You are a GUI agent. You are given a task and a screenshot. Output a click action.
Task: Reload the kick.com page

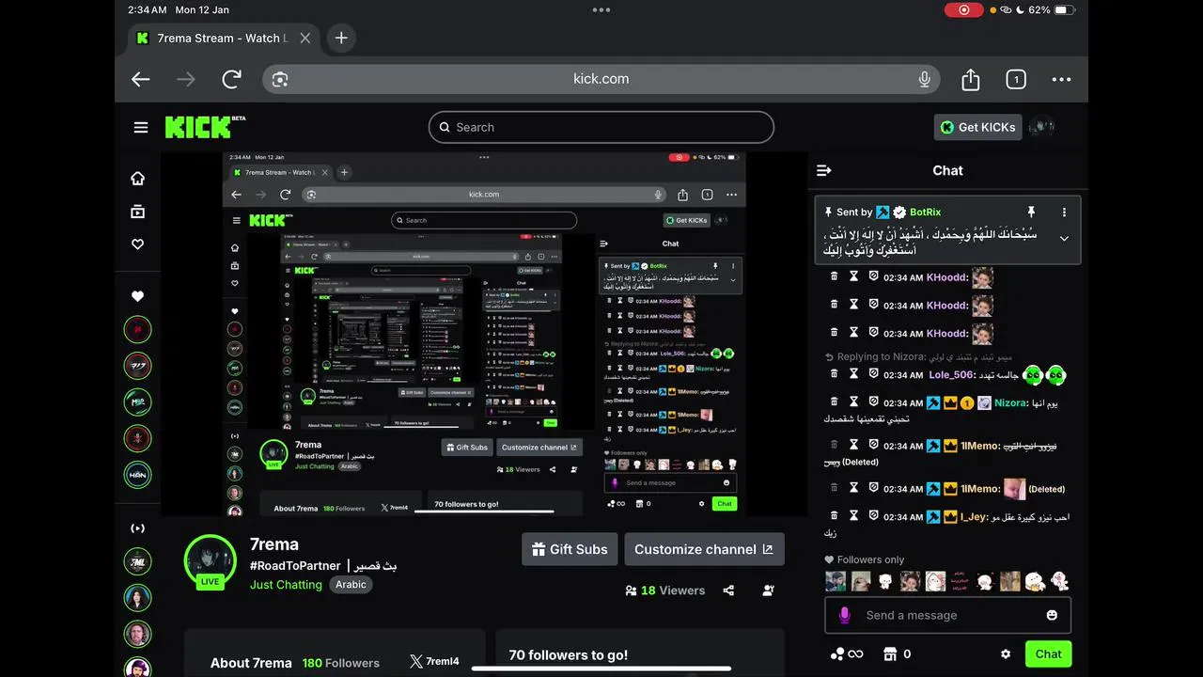(231, 80)
